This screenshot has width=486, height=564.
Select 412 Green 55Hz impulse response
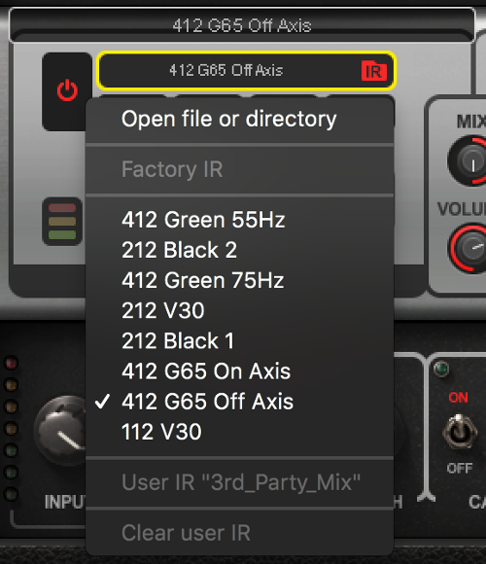(x=239, y=220)
